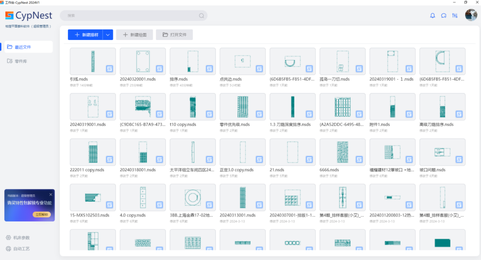Open the 6666.nsds thumbnail

tap(343, 152)
